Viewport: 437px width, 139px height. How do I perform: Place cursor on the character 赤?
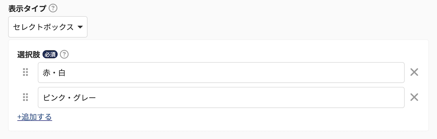pyautogui.click(x=46, y=72)
